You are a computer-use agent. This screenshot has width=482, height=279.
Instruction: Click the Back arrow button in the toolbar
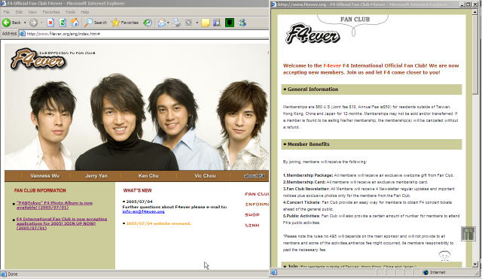click(x=11, y=23)
